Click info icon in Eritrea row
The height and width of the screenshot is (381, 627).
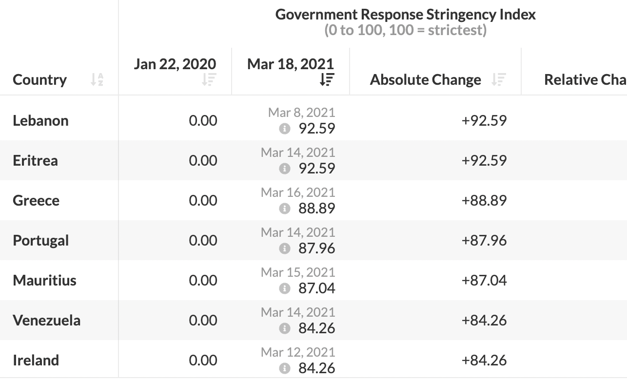(284, 169)
